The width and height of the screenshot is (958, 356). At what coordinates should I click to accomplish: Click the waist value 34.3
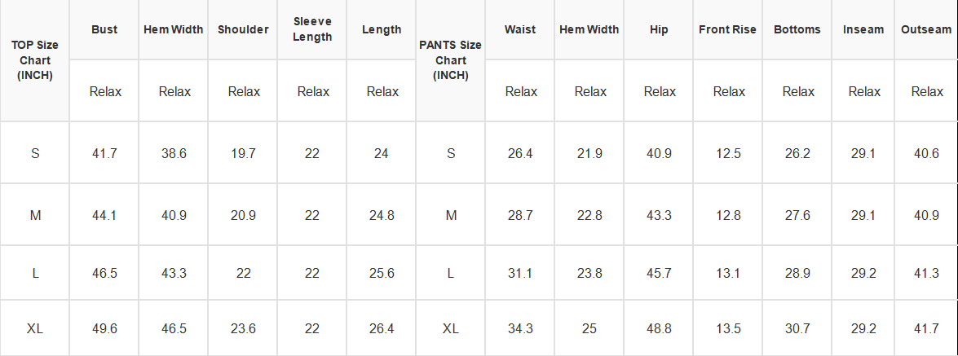point(520,328)
